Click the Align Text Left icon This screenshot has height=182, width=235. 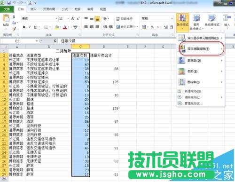[x=86, y=27]
